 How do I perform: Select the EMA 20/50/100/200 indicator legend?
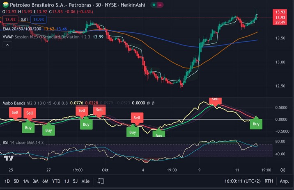point(22,29)
